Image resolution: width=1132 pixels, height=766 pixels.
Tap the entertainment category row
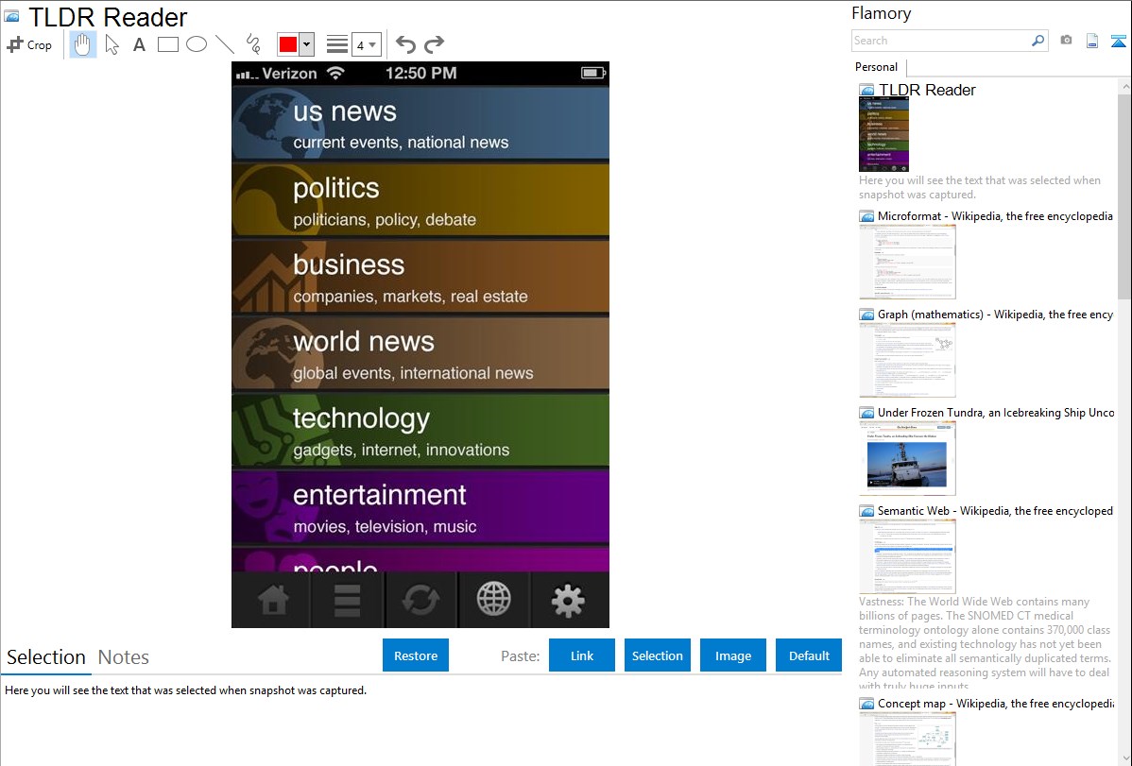coord(420,507)
